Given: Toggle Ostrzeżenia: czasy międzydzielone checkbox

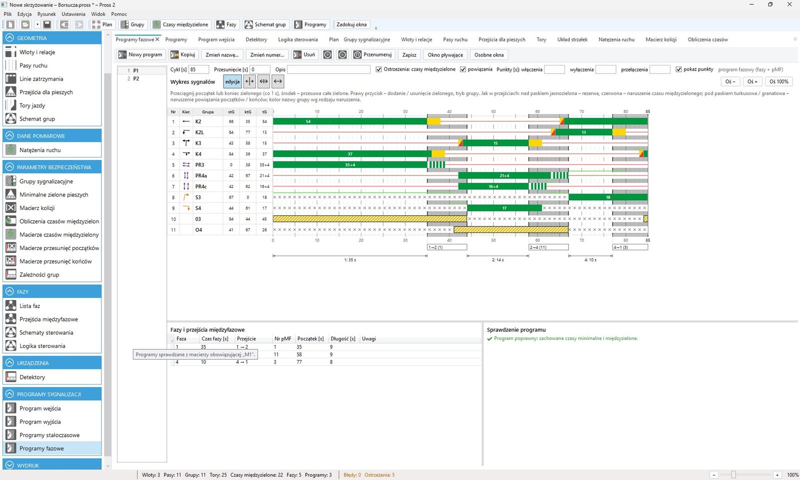Looking at the screenshot, I should coord(378,69).
